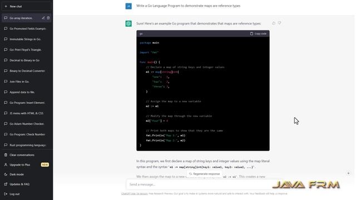Open the 'Binary to Decimal Converter' conversation
The width and height of the screenshot is (356, 200).
[x=26, y=71]
